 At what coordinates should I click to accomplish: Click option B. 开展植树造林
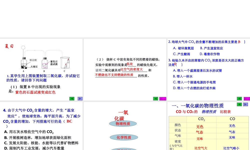(38, 137)
